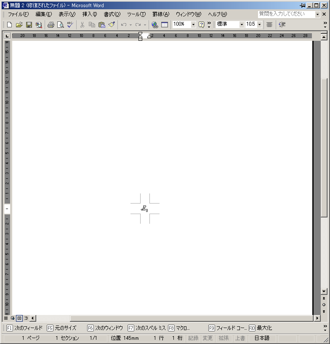Viewport: 330px width, 344px height.
Task: Toggle 変更 track changes in the status bar
Action: coord(208,338)
